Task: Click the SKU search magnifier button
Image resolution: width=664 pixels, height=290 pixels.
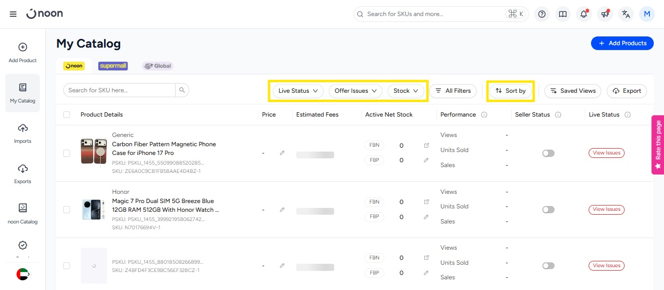Action: pos(182,90)
